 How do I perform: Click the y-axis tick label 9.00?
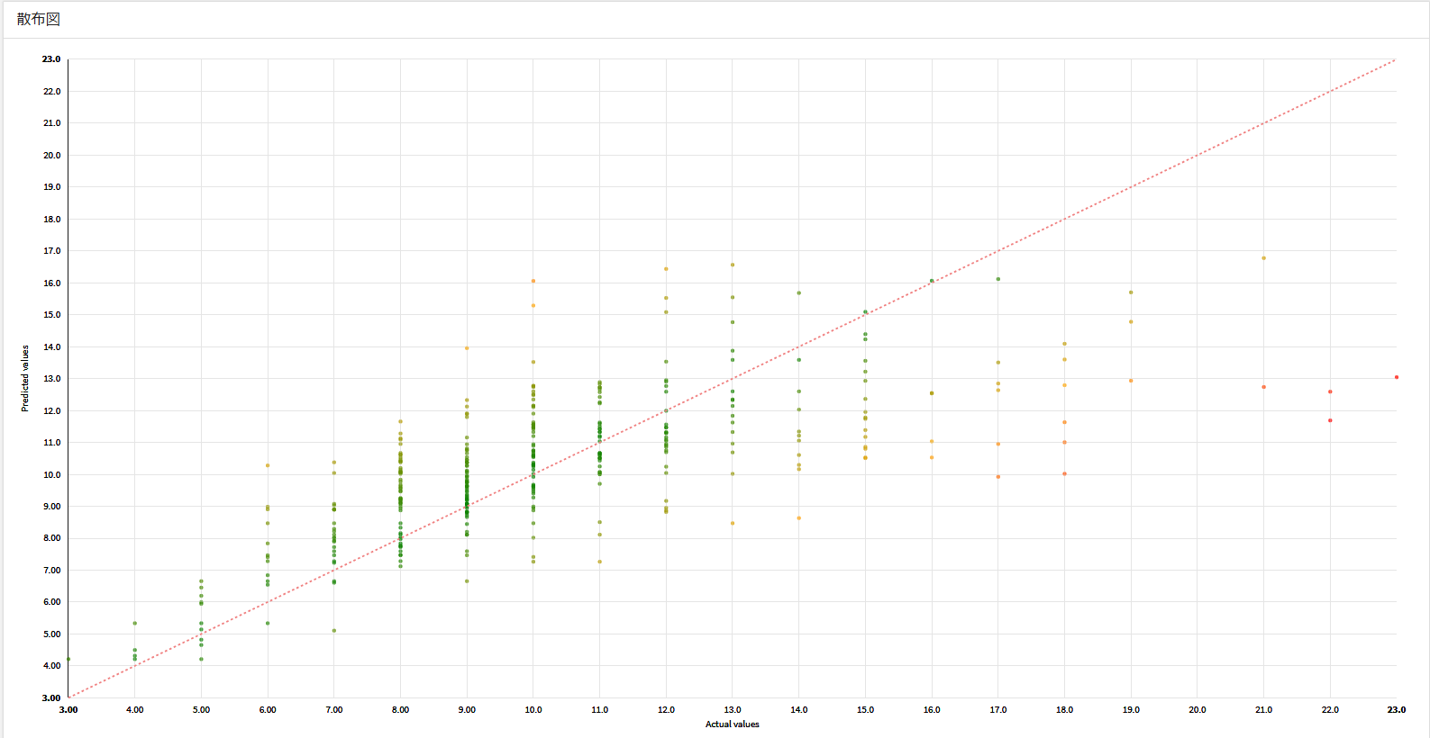click(x=51, y=507)
